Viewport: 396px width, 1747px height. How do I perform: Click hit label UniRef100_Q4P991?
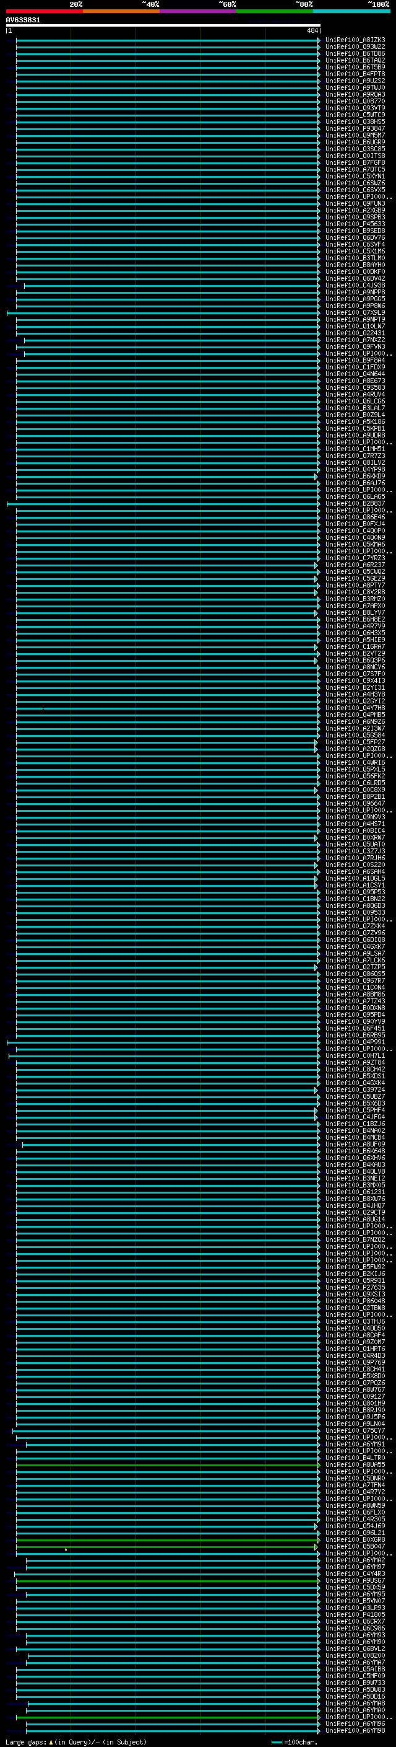point(355,1042)
